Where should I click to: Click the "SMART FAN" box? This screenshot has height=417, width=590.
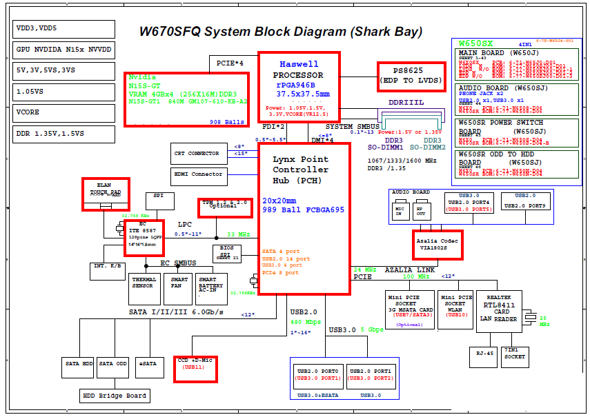tap(178, 289)
